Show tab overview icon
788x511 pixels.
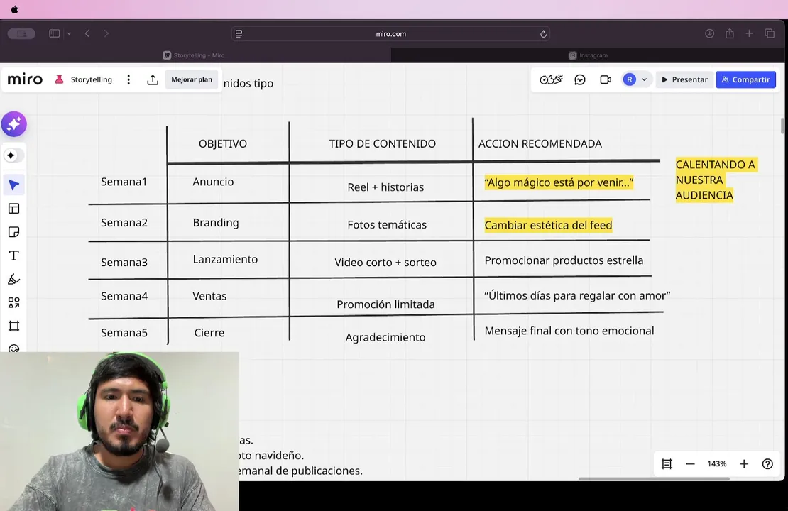click(x=770, y=33)
